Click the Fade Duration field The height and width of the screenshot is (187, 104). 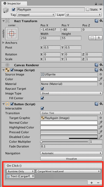(71, 146)
